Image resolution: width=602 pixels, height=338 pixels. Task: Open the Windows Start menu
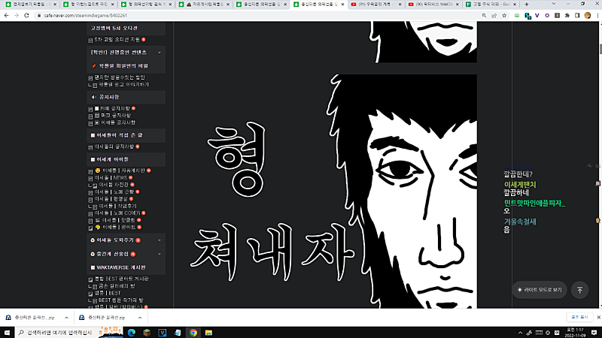[x=7, y=333]
